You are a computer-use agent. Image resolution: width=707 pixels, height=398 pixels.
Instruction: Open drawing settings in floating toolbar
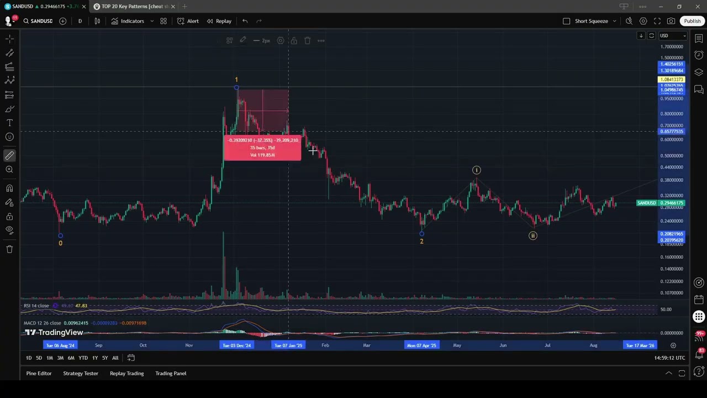click(281, 40)
